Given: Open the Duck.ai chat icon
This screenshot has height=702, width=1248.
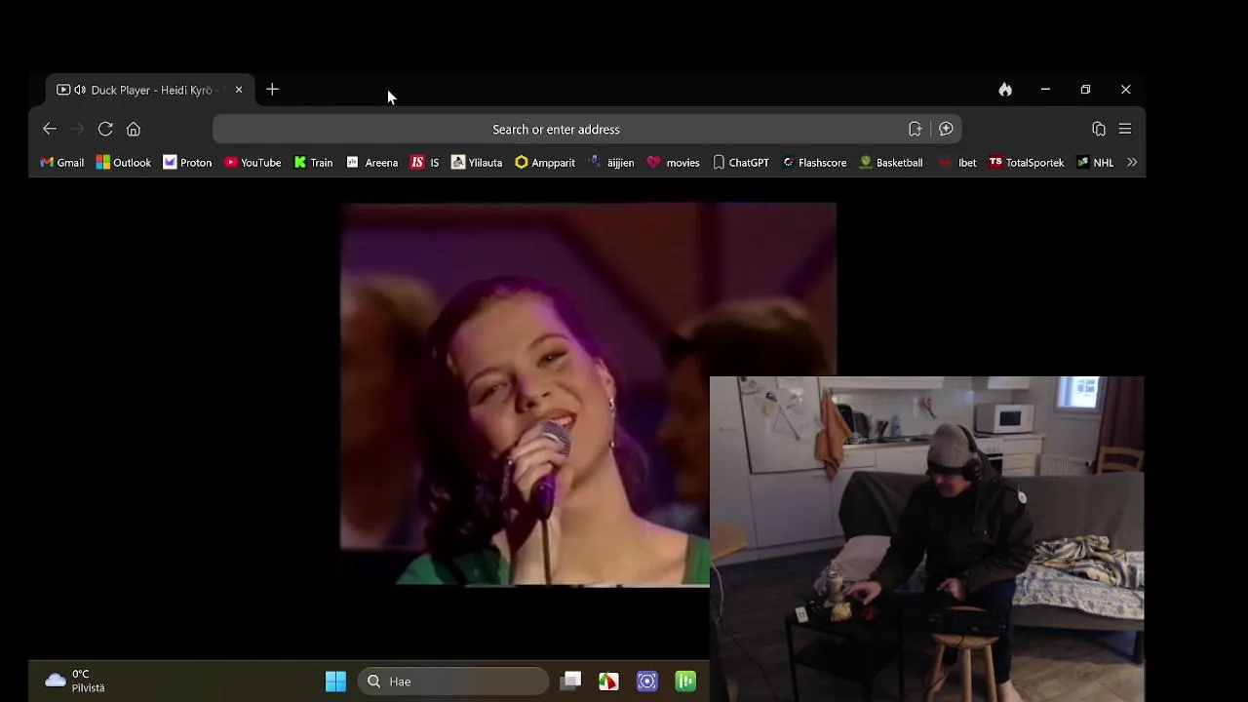Looking at the screenshot, I should 946,129.
